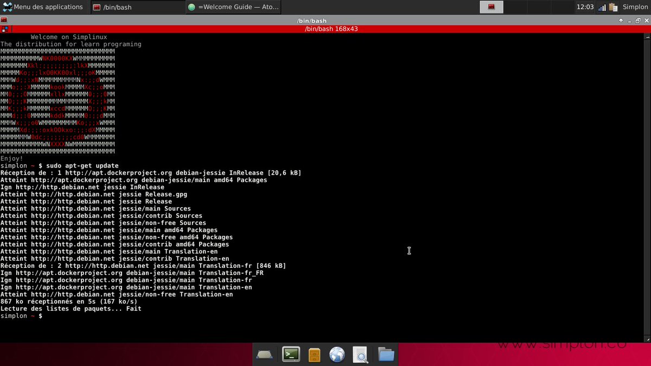Image resolution: width=651 pixels, height=366 pixels.
Task: Show desktop using the dock's first icon
Action: tap(264, 355)
